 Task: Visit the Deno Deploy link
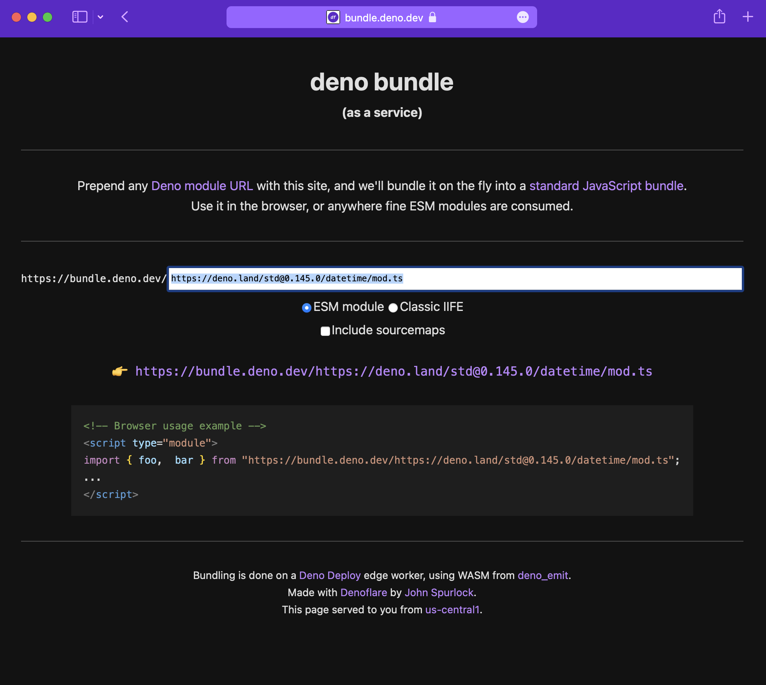[x=329, y=575]
